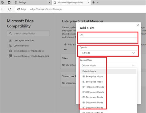Image resolution: width=146 pixels, height=113 pixels.
Task: Click the Enterprise Site List Manager heading
Action: click(83, 21)
